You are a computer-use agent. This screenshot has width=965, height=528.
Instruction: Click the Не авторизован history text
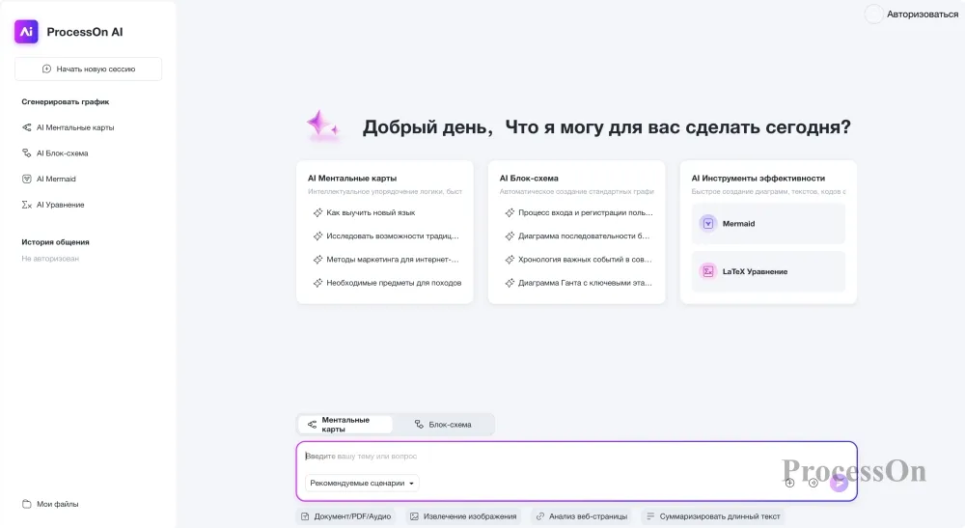[x=50, y=259]
